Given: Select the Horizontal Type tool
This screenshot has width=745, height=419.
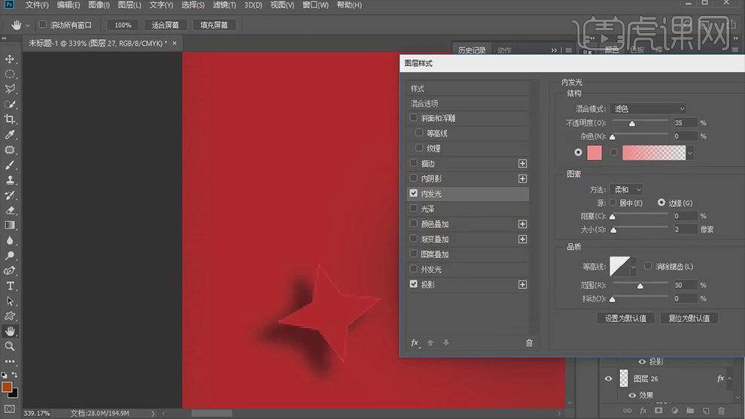Looking at the screenshot, I should (10, 286).
